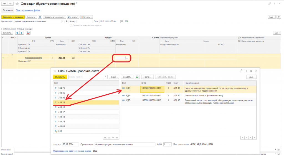The width and height of the screenshot is (284, 155).
Task: Select account 401.40 in Код list
Action: click(x=86, y=126)
